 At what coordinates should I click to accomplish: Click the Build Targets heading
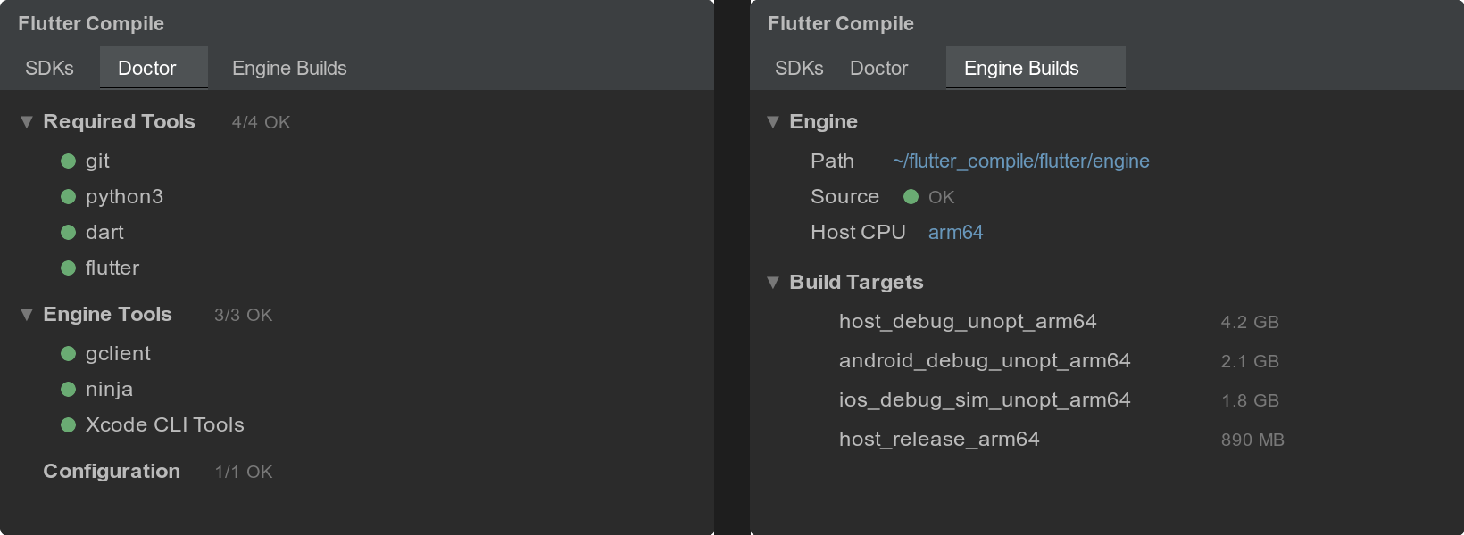point(856,283)
